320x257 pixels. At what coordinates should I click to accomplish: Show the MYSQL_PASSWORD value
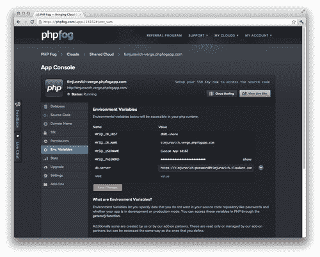tap(247, 160)
